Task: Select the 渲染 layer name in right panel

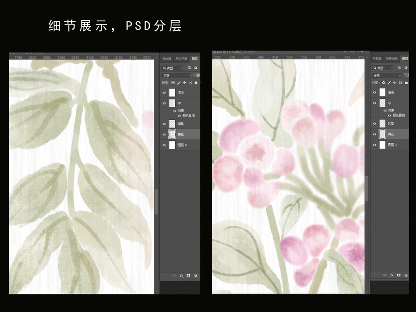Action: tap(391, 92)
